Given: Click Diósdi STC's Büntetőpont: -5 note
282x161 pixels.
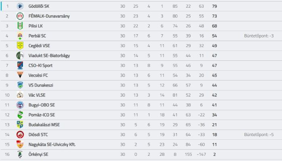Looking at the screenshot, I should pyautogui.click(x=259, y=134).
